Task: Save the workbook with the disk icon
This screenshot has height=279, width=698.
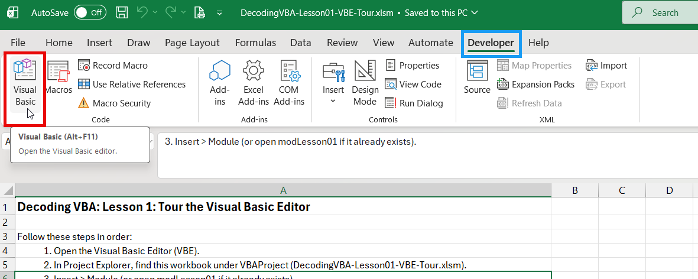Action: point(122,12)
